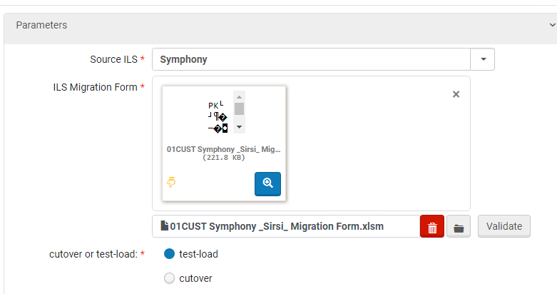This screenshot has height=294, width=557.
Task: Click the truncated 01CUST Symphony filename caption
Action: 224,149
